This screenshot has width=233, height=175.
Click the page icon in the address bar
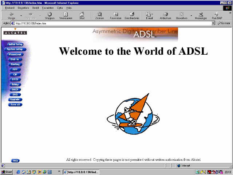coord(13,23)
